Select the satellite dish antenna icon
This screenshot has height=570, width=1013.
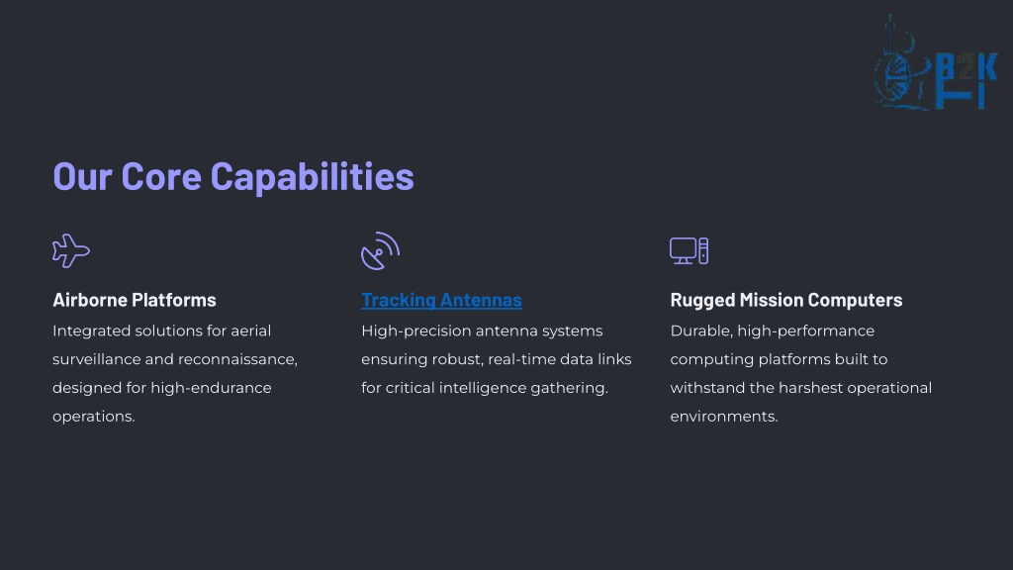pyautogui.click(x=380, y=250)
